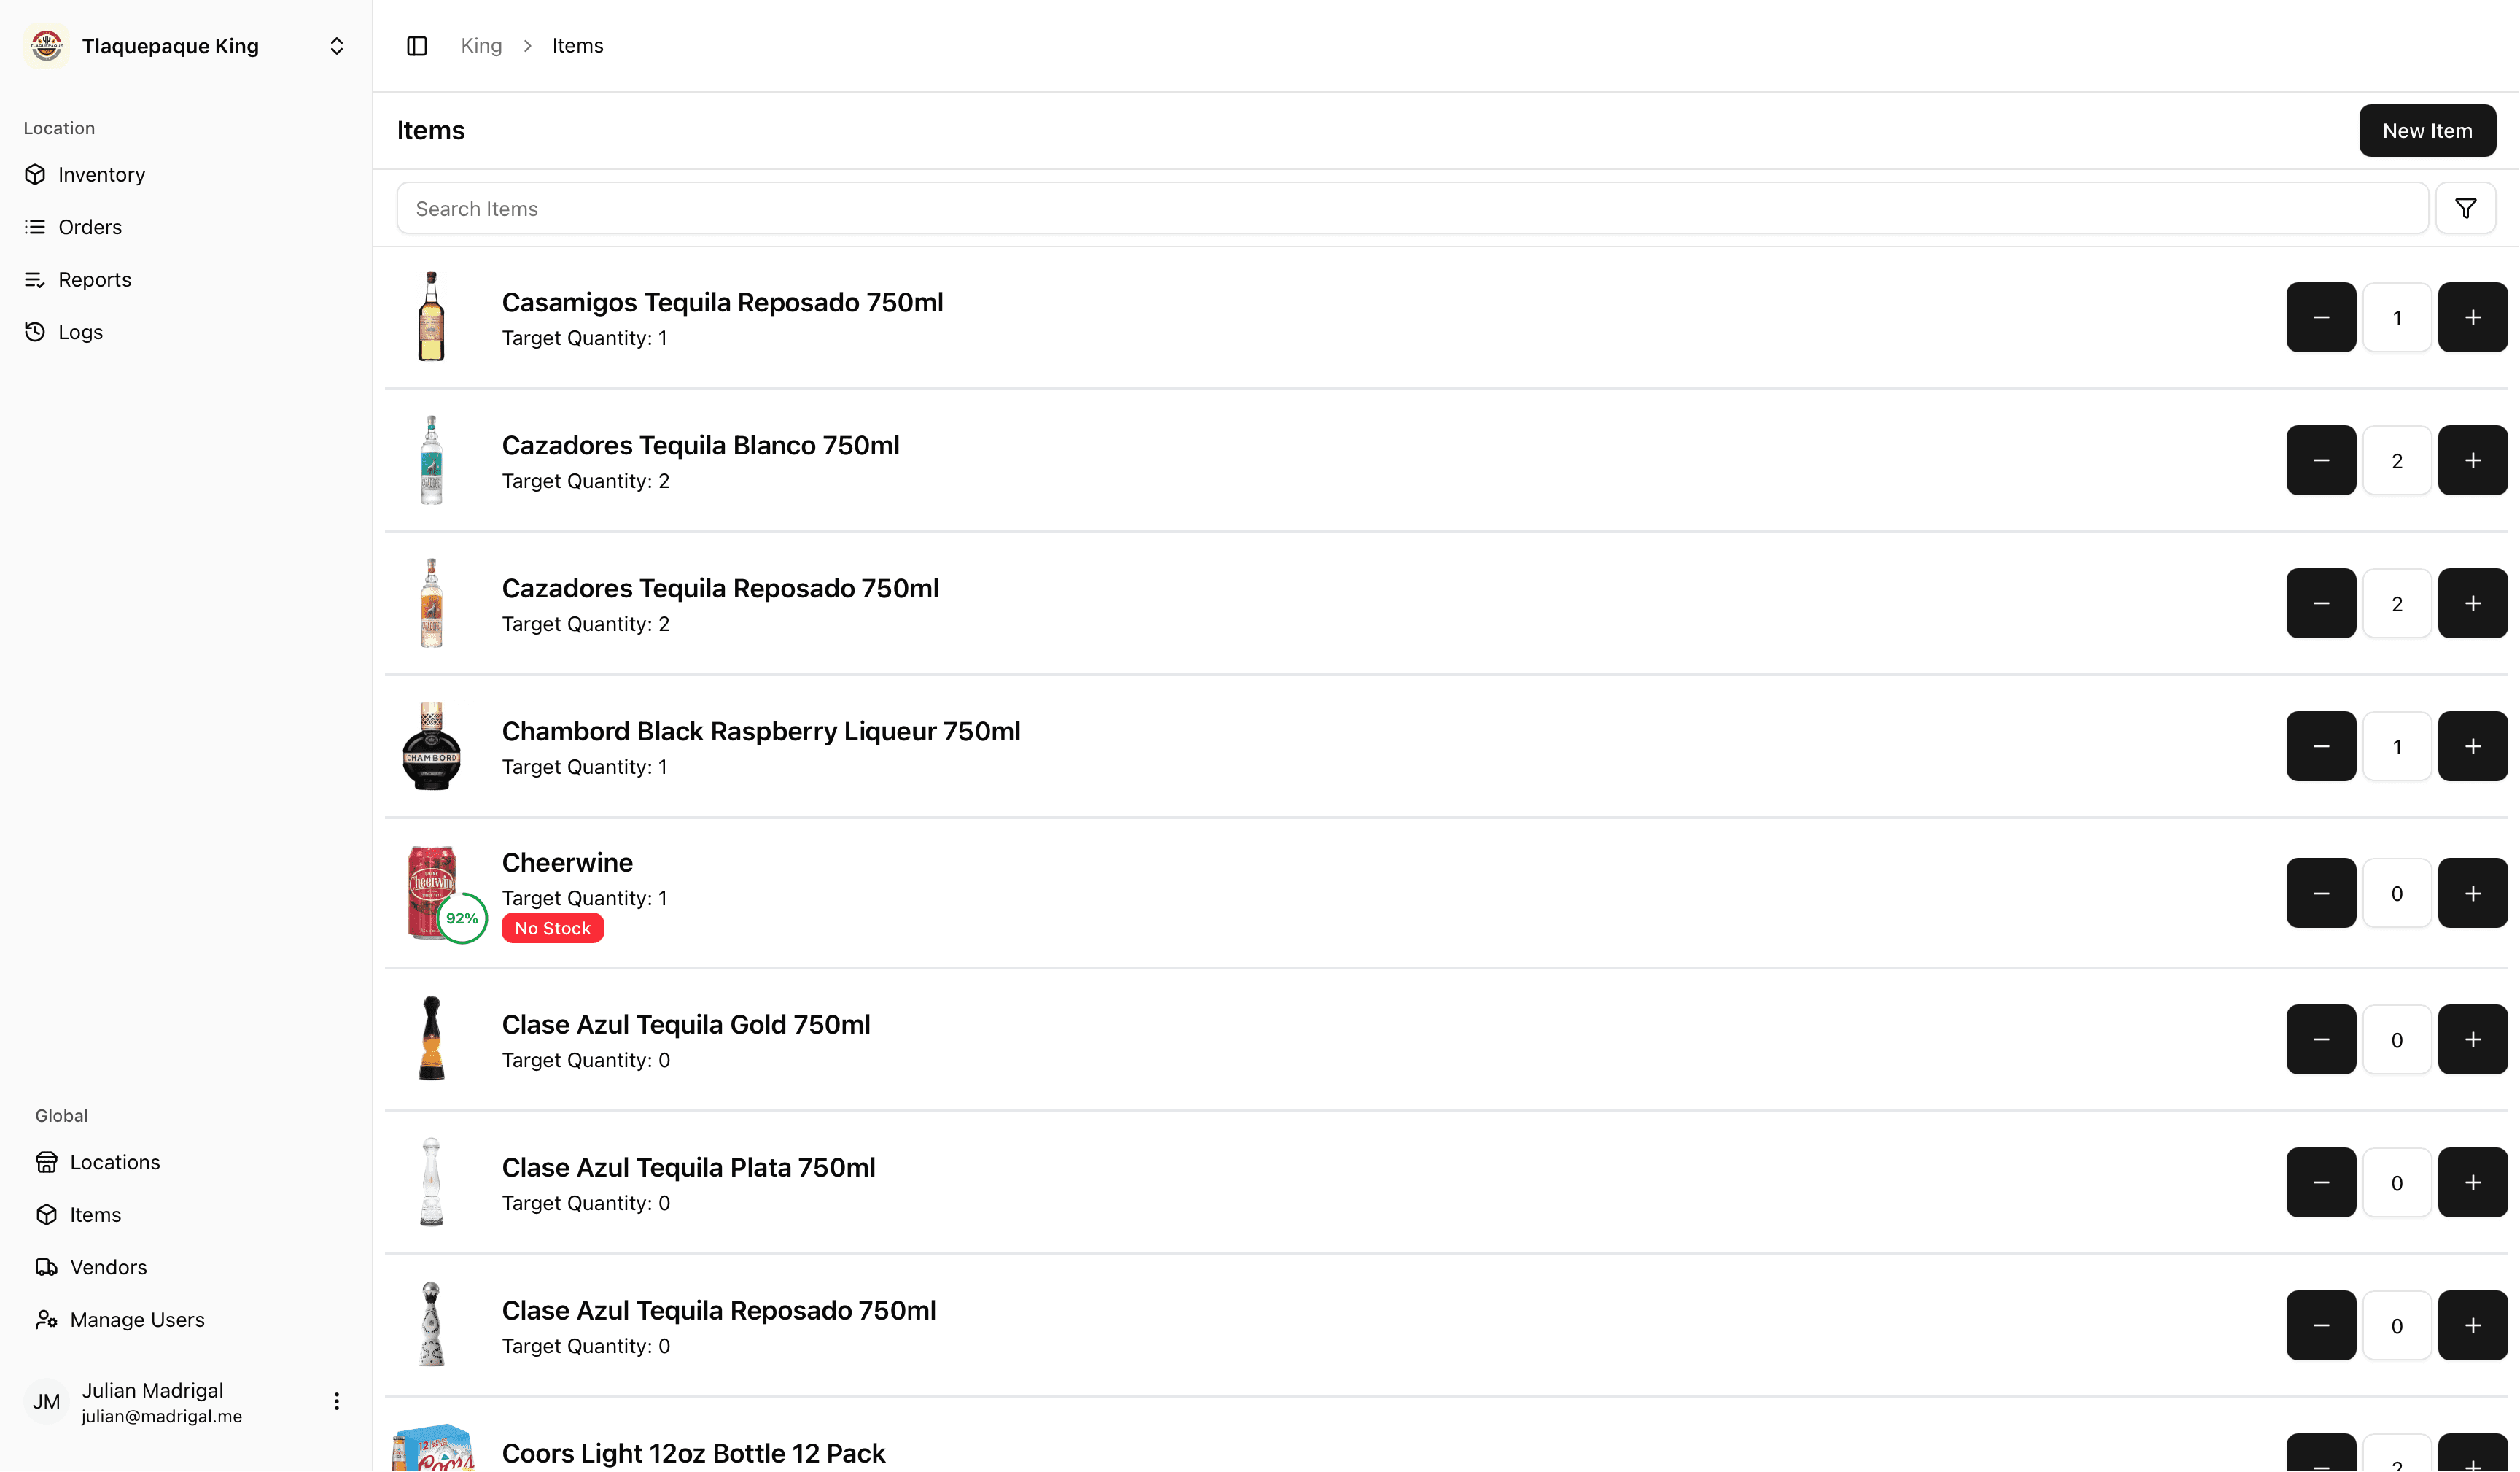The height and width of the screenshot is (1472, 2520).
Task: Increase Clase Azul Tequila Gold quantity
Action: pos(2472,1039)
